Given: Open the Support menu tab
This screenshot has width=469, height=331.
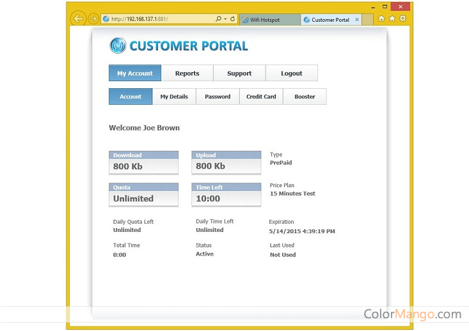Looking at the screenshot, I should (x=239, y=73).
